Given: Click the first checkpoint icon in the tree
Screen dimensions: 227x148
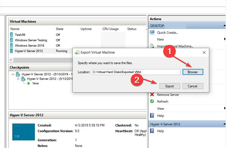Looking at the screenshot, I should (18, 74).
